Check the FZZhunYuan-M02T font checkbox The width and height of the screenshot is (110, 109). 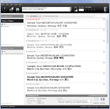pos(27,84)
